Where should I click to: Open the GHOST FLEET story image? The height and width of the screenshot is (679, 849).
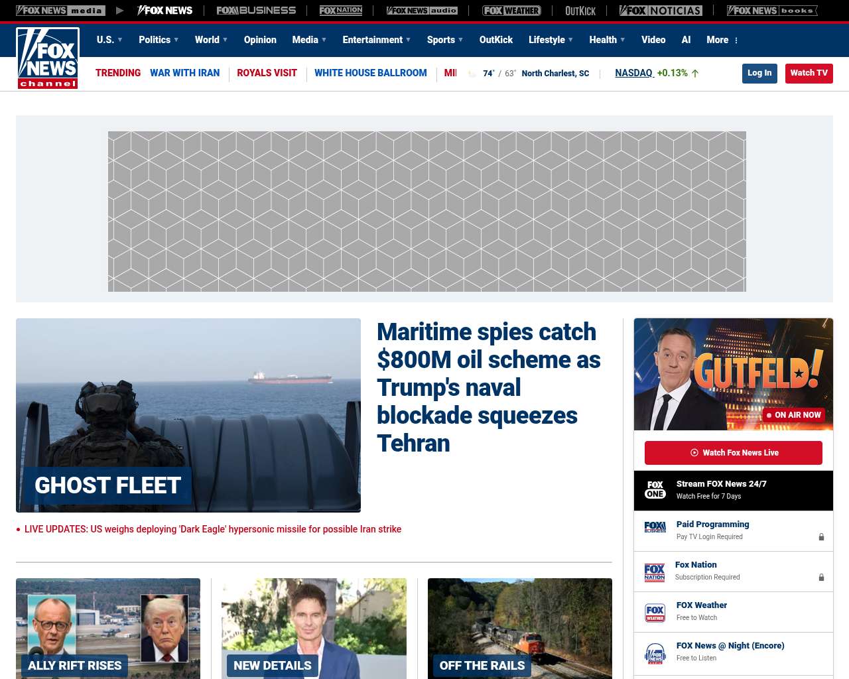pos(188,415)
